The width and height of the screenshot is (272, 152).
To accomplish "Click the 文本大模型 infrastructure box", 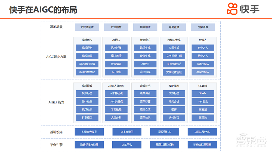I will point(127,132).
